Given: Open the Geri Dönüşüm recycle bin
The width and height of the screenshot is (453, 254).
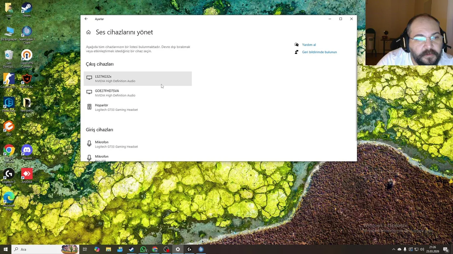Looking at the screenshot, I should point(9,59).
